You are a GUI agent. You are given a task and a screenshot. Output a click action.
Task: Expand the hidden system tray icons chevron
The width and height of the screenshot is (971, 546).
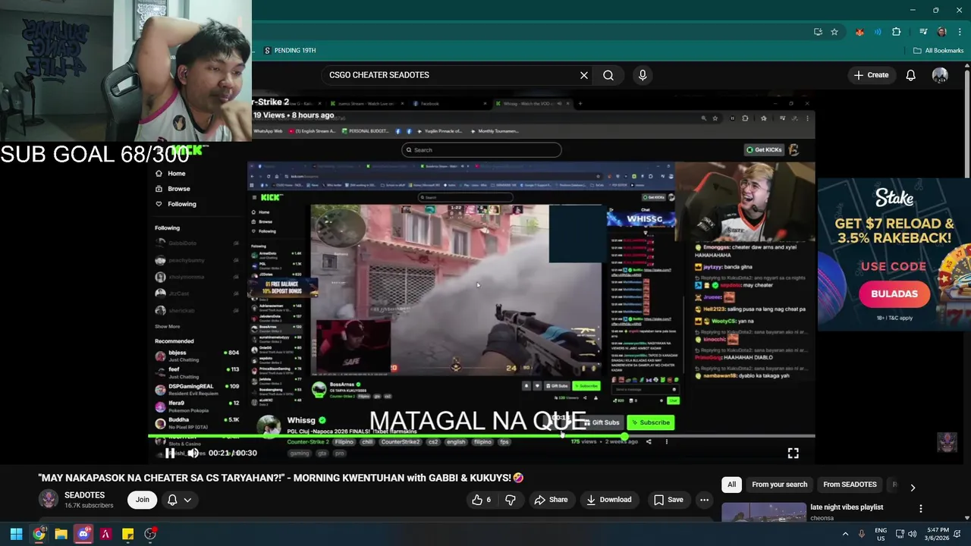845,534
